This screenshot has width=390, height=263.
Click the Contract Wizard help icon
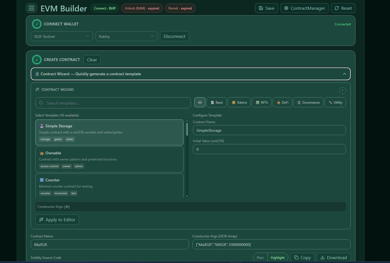pyautogui.click(x=342, y=91)
